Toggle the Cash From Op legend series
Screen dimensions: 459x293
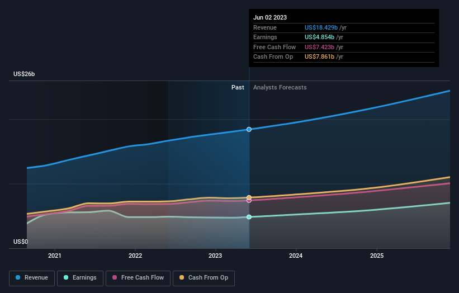point(204,278)
